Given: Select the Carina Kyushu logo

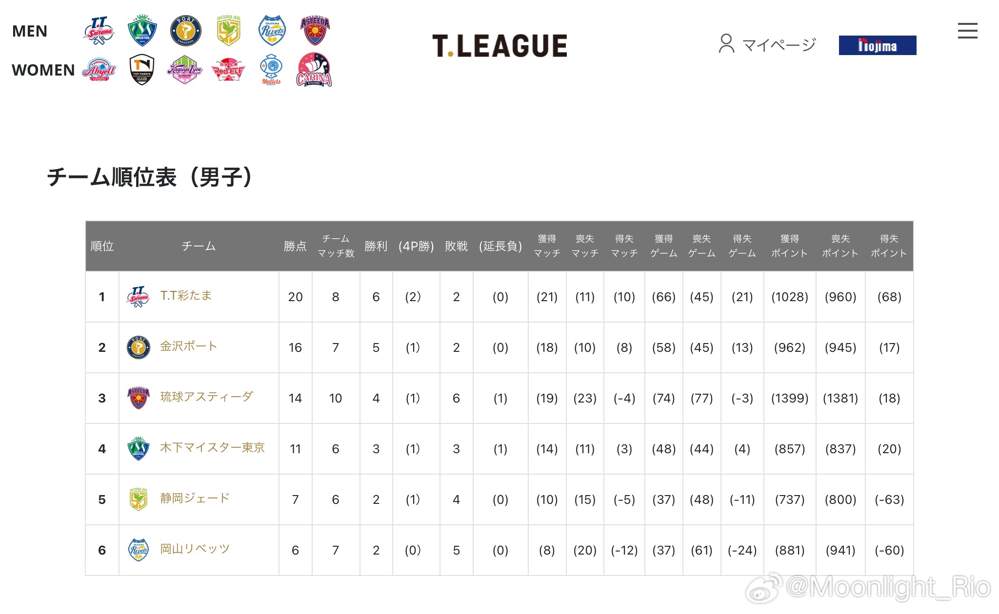Looking at the screenshot, I should click(314, 70).
